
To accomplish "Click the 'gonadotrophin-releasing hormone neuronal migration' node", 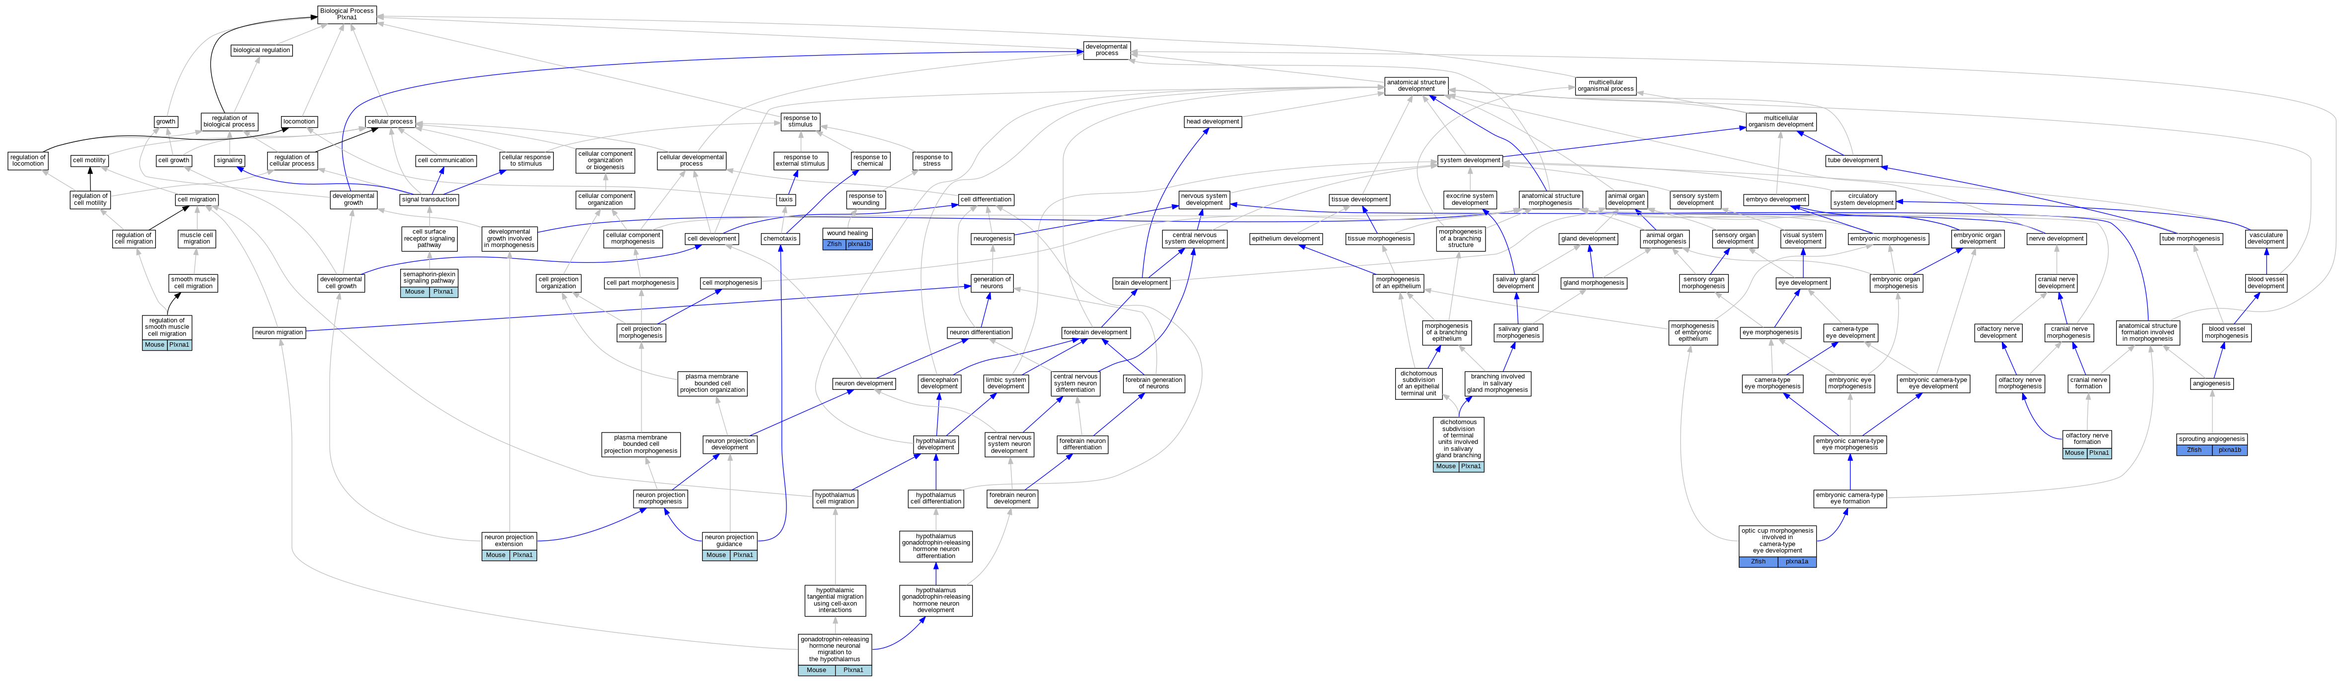I will click(835, 655).
